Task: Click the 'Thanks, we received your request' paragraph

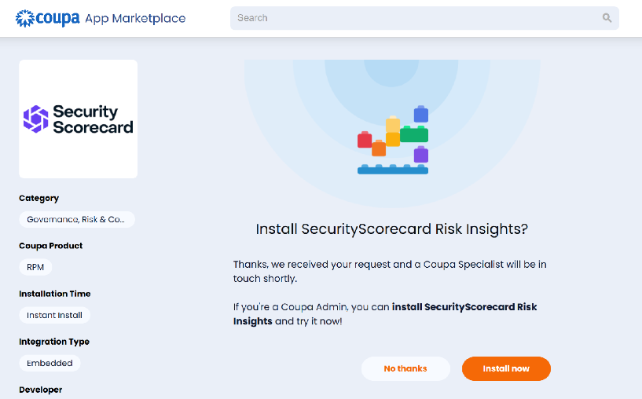Action: [390, 271]
